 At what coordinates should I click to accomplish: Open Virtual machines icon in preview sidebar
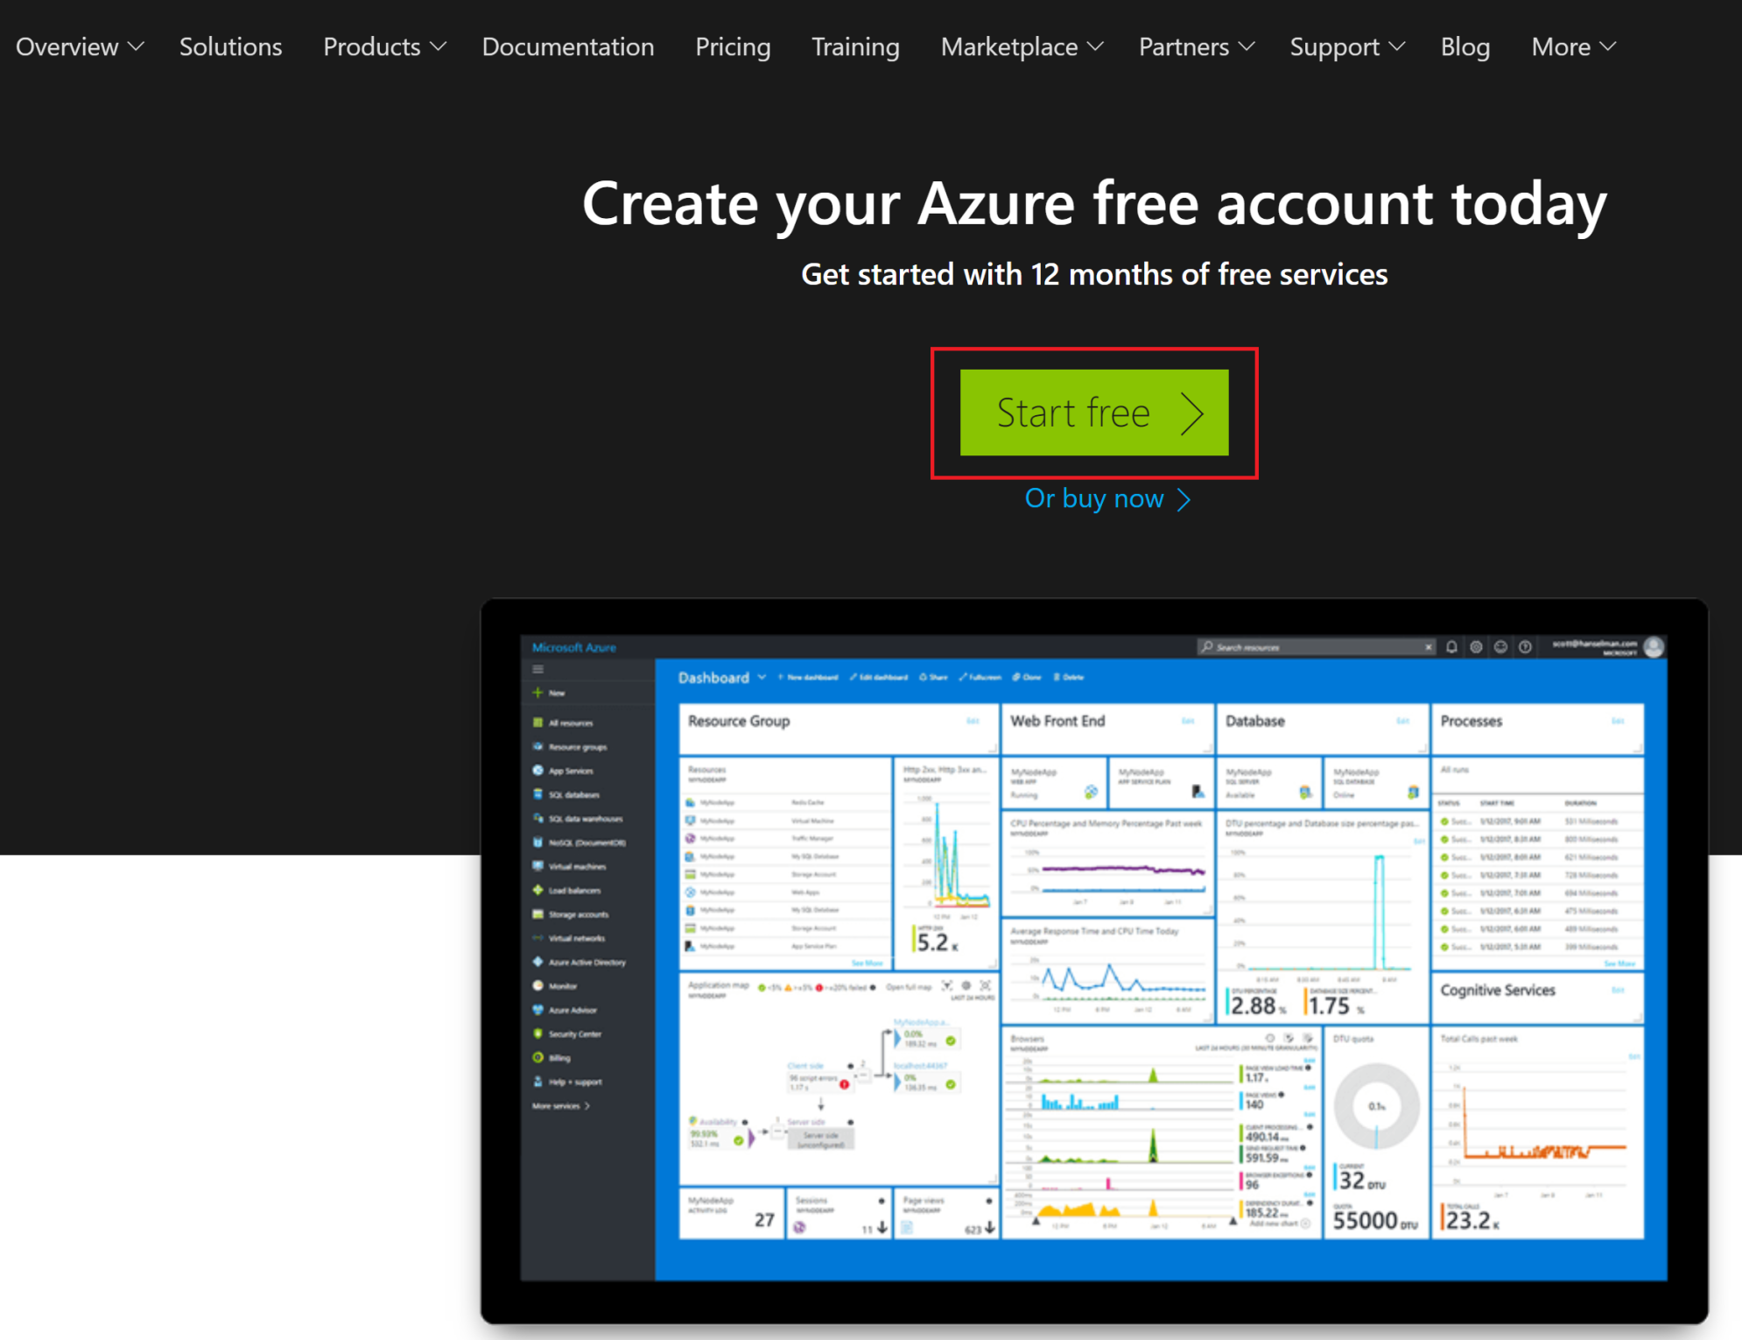click(538, 866)
